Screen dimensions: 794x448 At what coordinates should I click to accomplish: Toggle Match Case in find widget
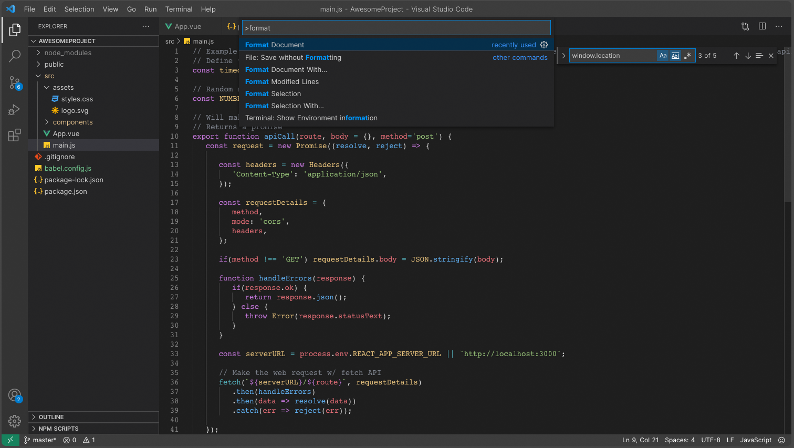[x=663, y=56]
